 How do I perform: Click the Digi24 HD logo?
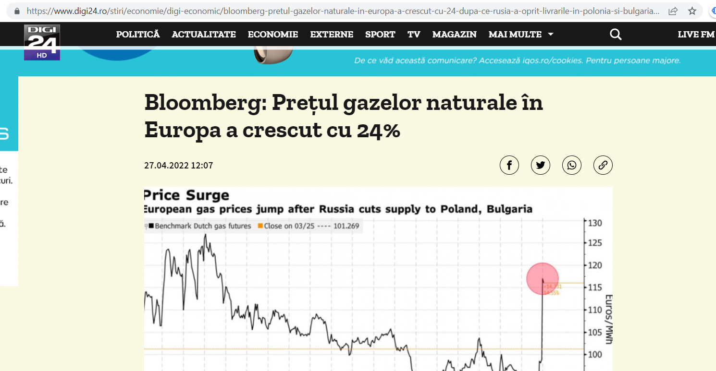[x=42, y=42]
